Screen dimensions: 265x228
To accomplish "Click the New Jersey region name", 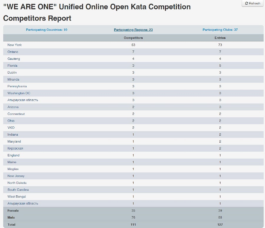I will pyautogui.click(x=16, y=176).
